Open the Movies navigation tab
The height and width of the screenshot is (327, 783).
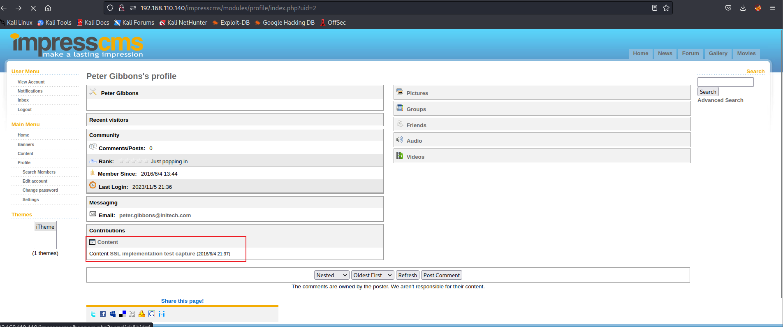tap(746, 53)
